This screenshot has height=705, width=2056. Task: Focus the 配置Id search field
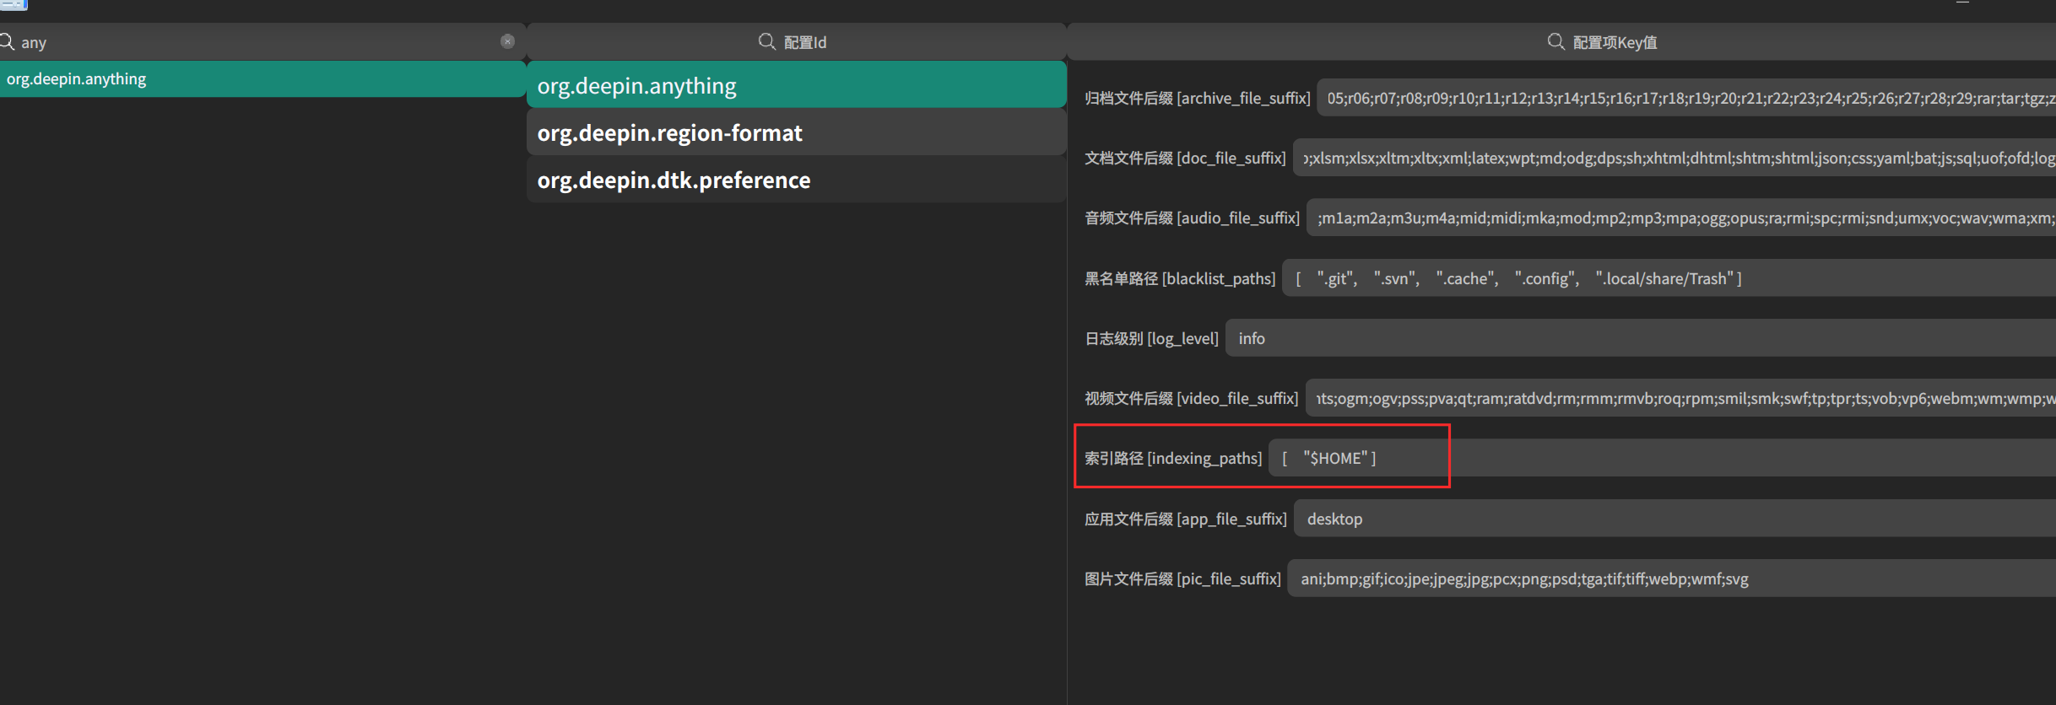797,41
